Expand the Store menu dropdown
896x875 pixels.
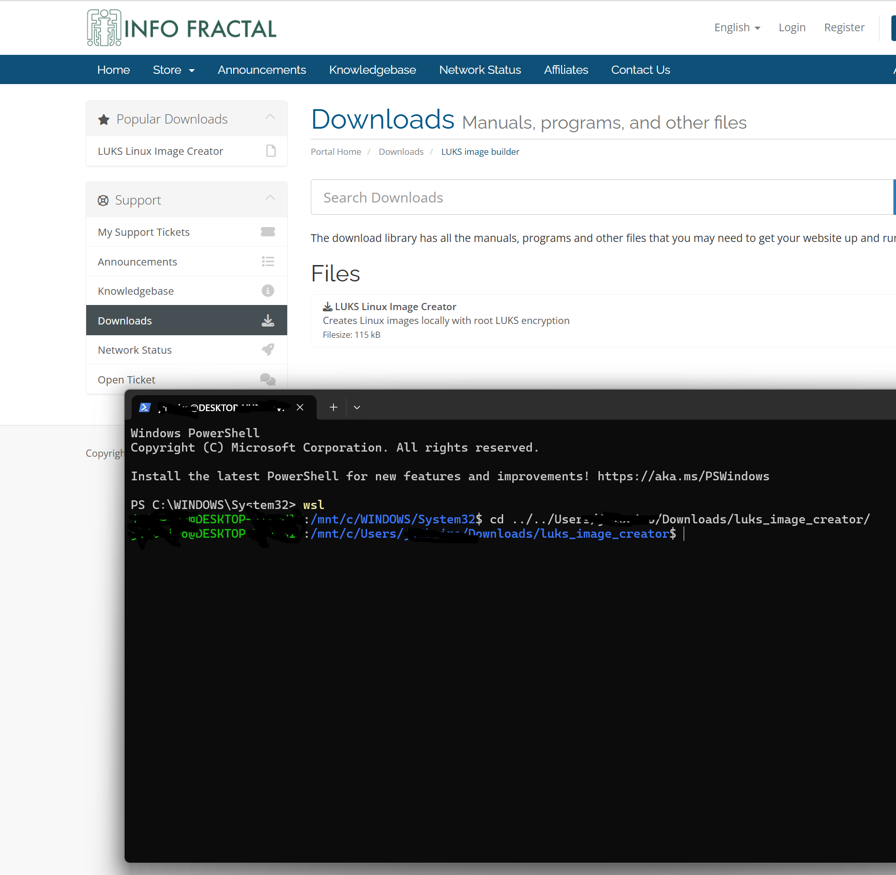[x=173, y=70]
